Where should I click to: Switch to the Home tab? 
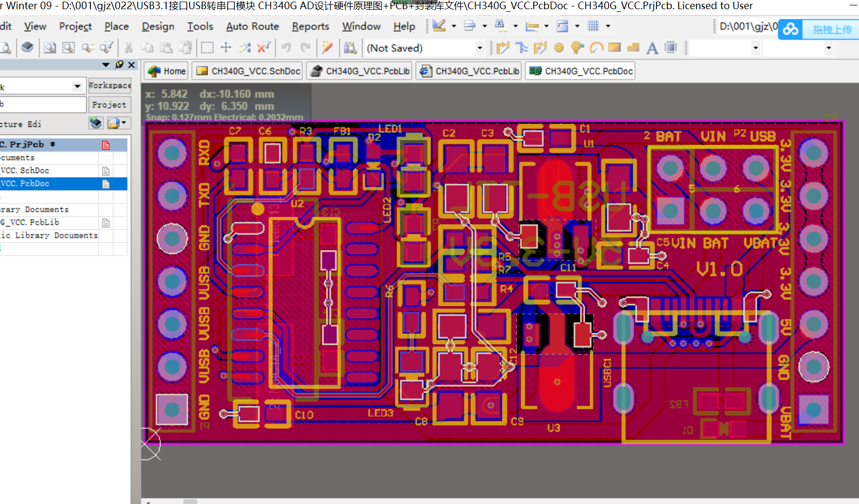(x=167, y=71)
